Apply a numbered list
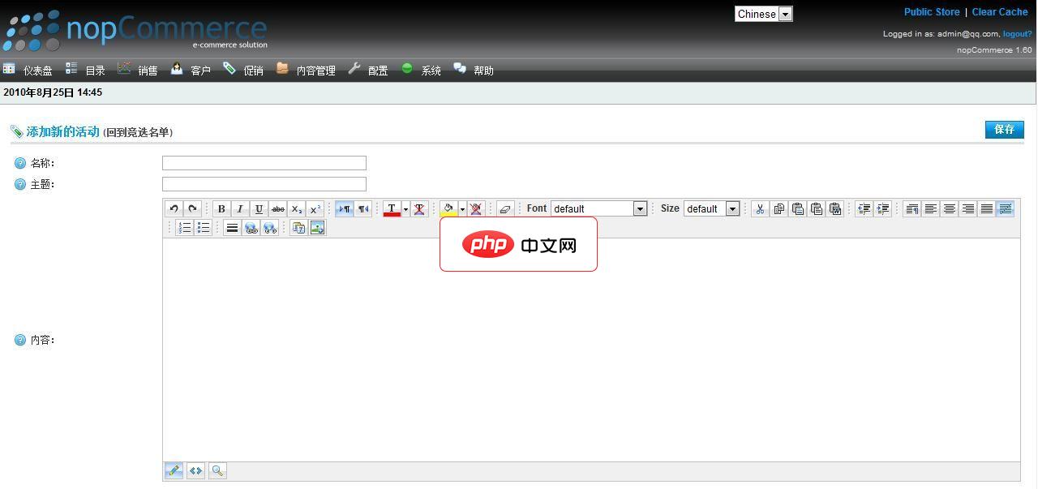 coord(185,227)
